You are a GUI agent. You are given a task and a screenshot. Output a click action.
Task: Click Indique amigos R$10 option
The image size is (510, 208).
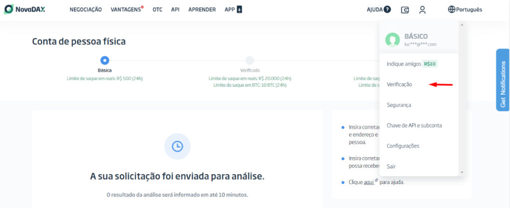tap(411, 64)
